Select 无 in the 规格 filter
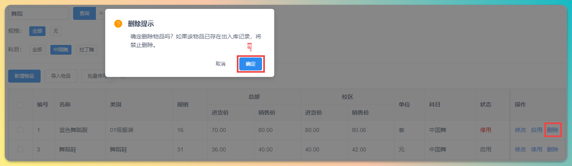This screenshot has width=572, height=166. (56, 31)
